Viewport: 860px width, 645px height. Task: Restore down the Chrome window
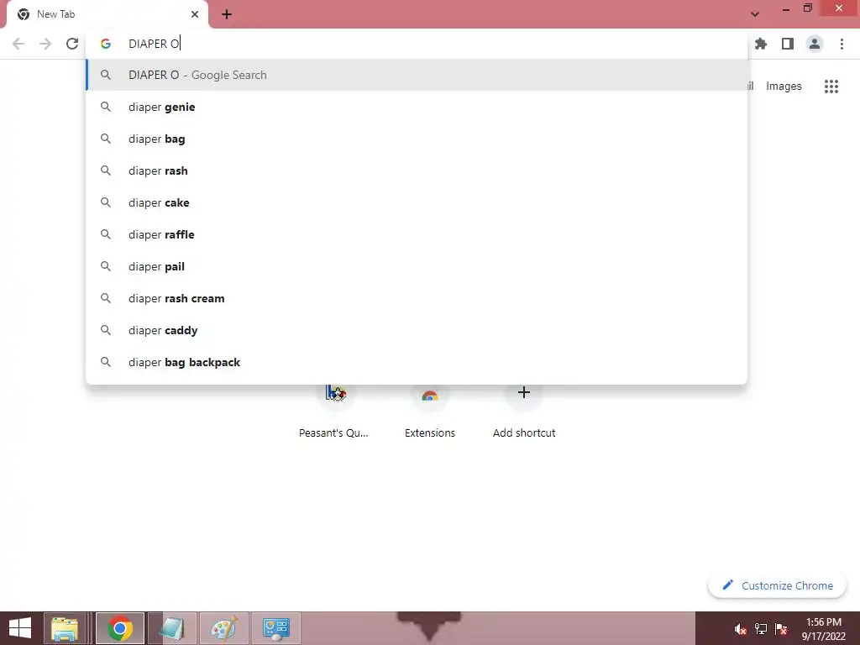[808, 8]
